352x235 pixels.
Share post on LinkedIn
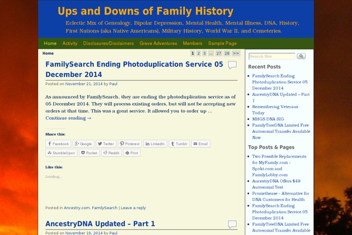coord(155,144)
